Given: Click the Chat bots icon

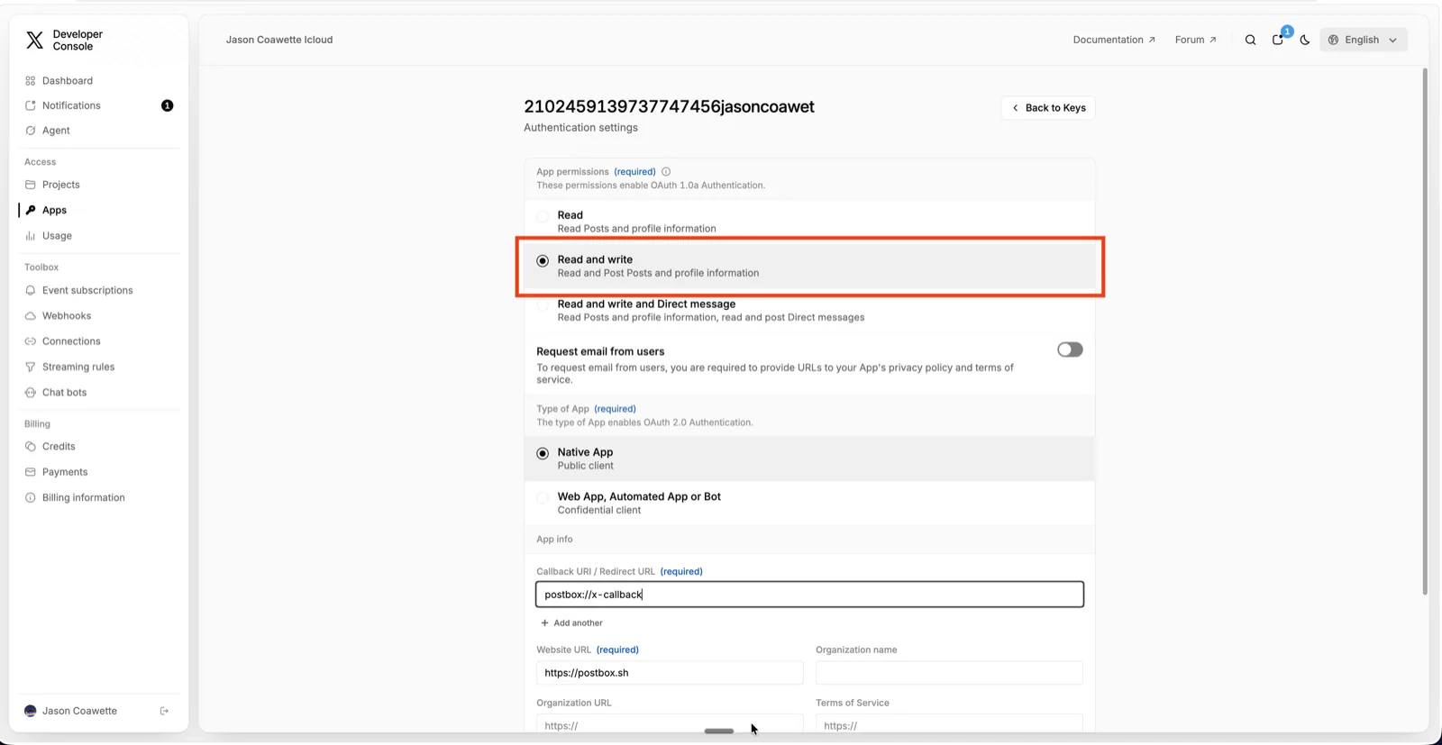Looking at the screenshot, I should (x=31, y=393).
